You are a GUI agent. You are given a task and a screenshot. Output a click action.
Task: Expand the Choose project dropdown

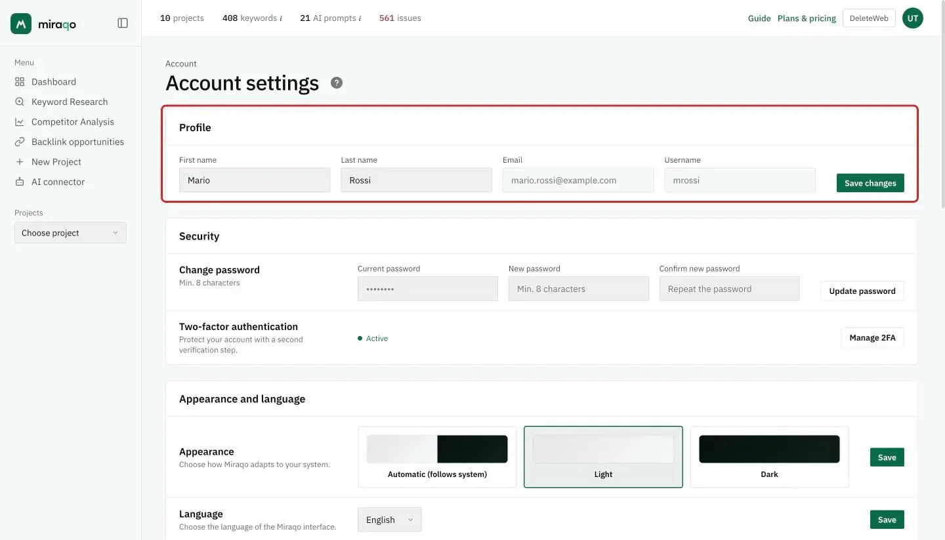(70, 233)
